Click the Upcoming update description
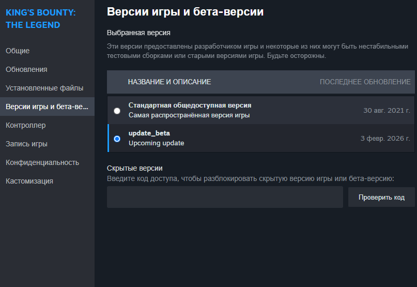The height and width of the screenshot is (287, 417). point(157,143)
